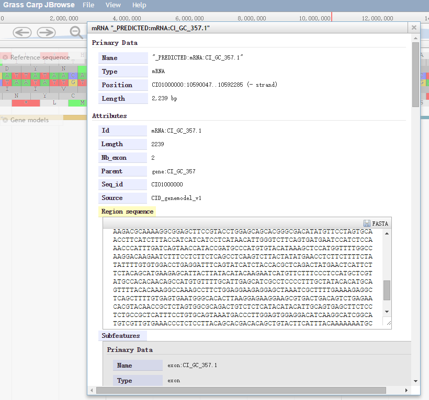The image size is (429, 400).
Task: Remove the Gene models track
Action: click(x=5, y=120)
